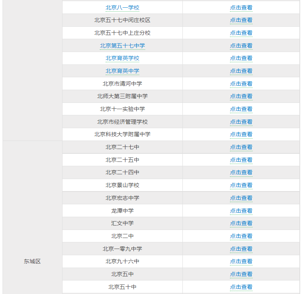This screenshot has width=302, height=294.
Task: Click 点击查看 for 北京科技大学附属中学
Action: click(x=241, y=134)
